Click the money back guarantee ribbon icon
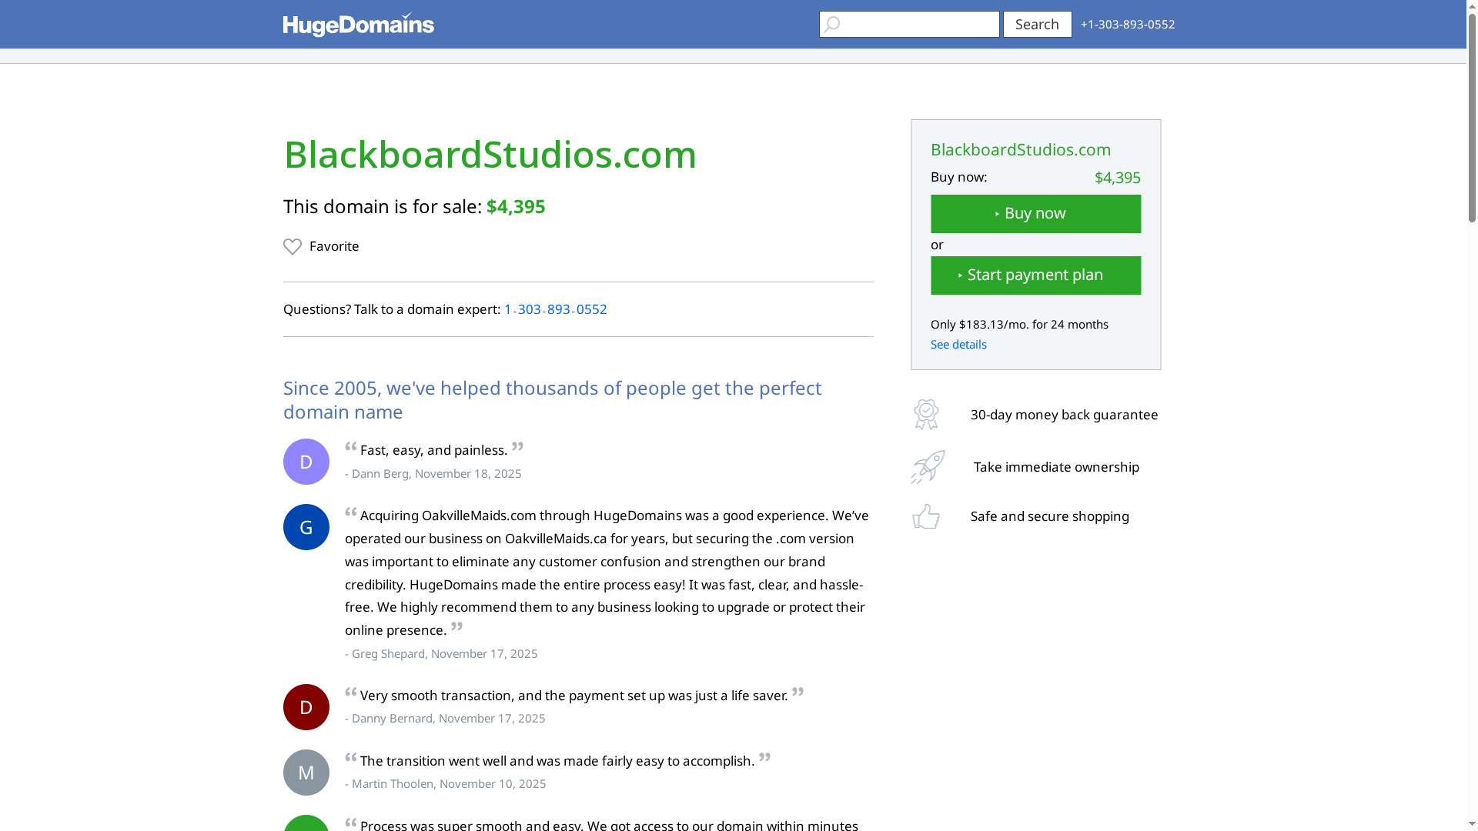Screen dimensions: 1478x831 click(926, 414)
